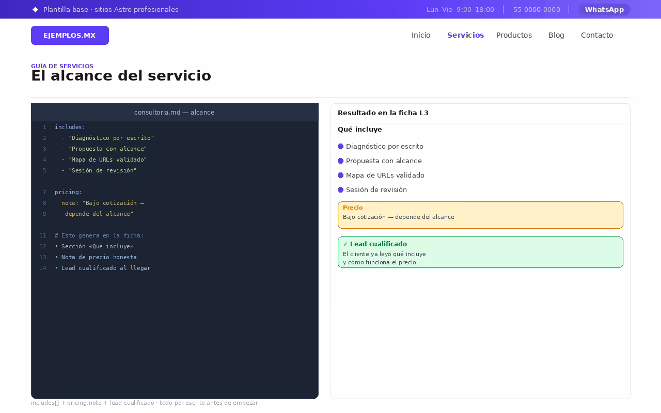Viewport: 661px width, 413px height.
Task: Click code line '• Sección «Qué incluye»'
Action: [x=94, y=246]
